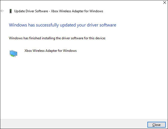Viewport: 168px width, 129px height.
Task: Click the device icon beside the dialog title
Action: pos(11,11)
